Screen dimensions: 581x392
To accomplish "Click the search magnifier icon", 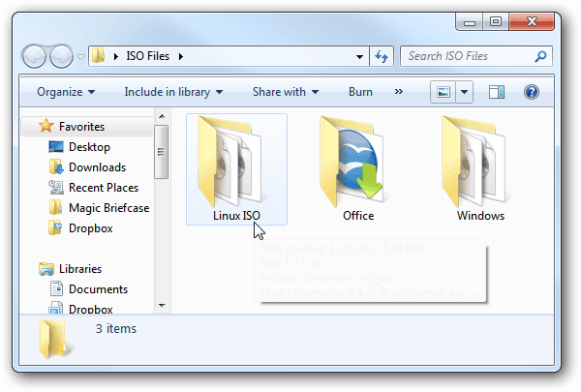I will click(540, 56).
